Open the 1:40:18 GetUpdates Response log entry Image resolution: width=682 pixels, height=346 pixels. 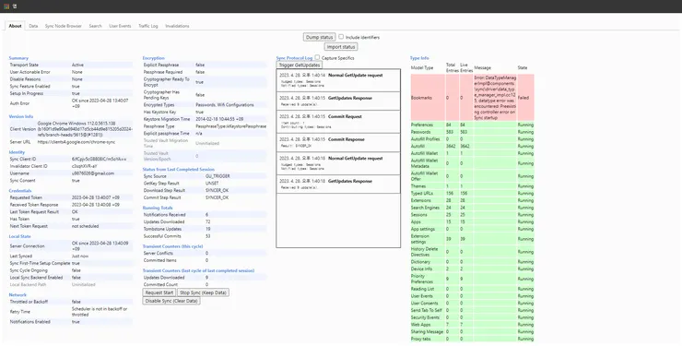coord(338,185)
